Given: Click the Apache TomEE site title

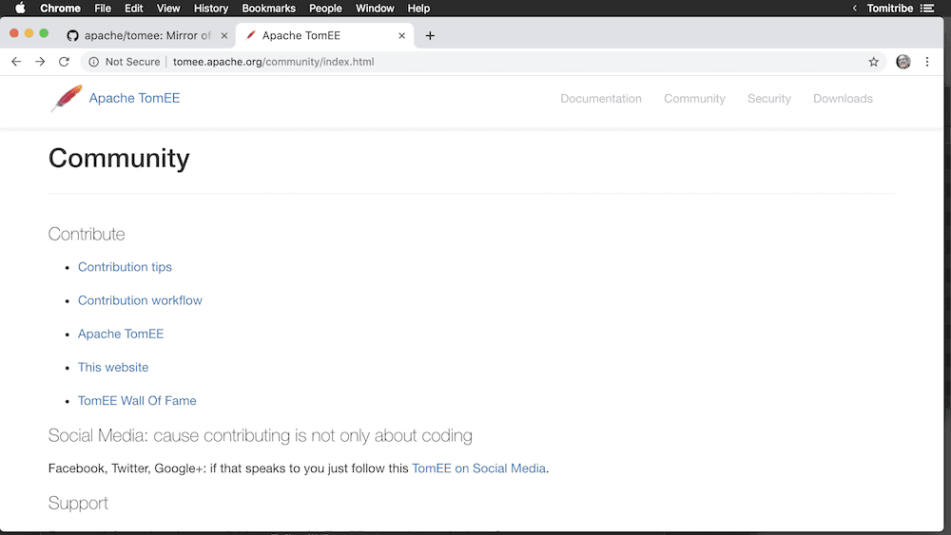Looking at the screenshot, I should 134,98.
